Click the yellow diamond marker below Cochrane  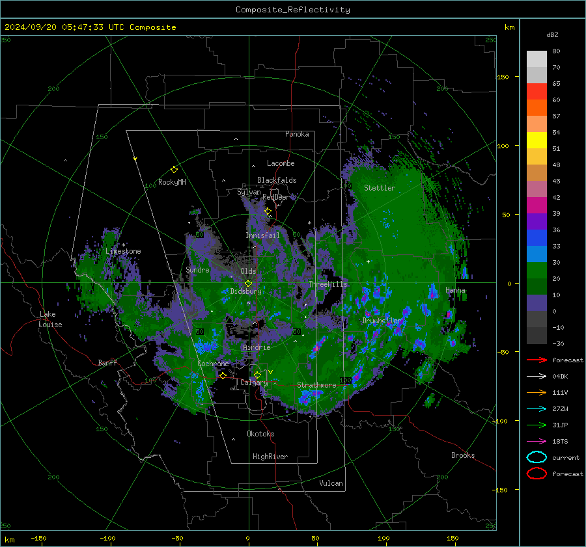pos(223,375)
